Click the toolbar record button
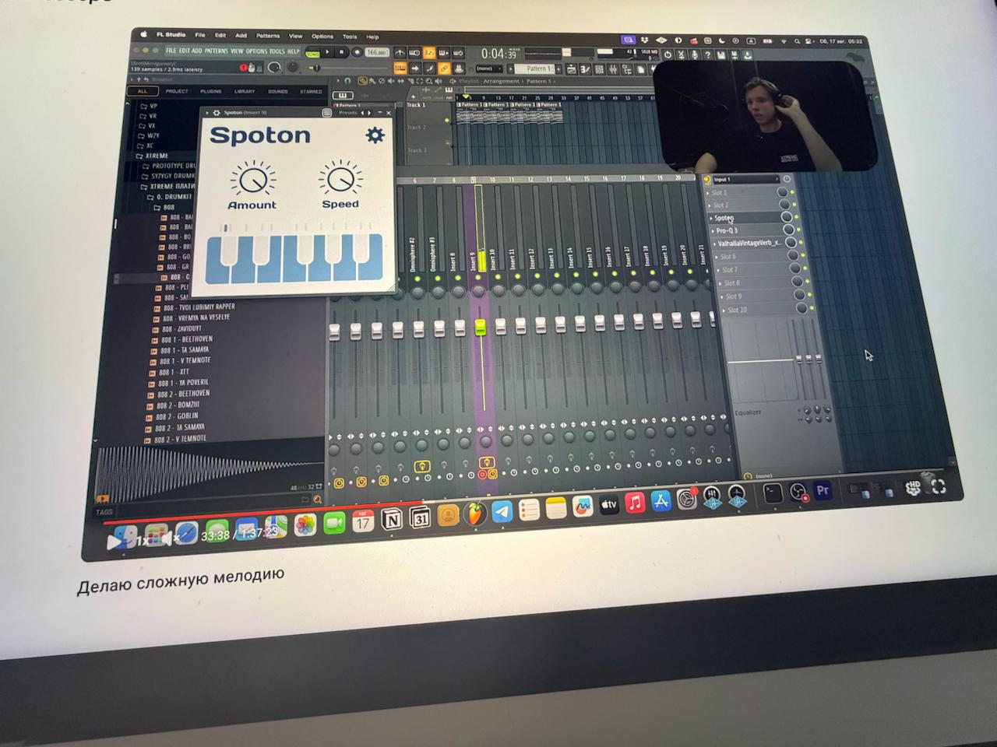Screen dimensions: 997x747 coord(356,52)
